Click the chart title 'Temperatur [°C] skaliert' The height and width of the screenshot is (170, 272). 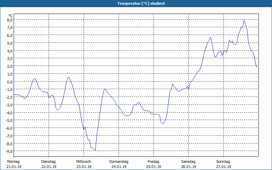[x=141, y=3]
